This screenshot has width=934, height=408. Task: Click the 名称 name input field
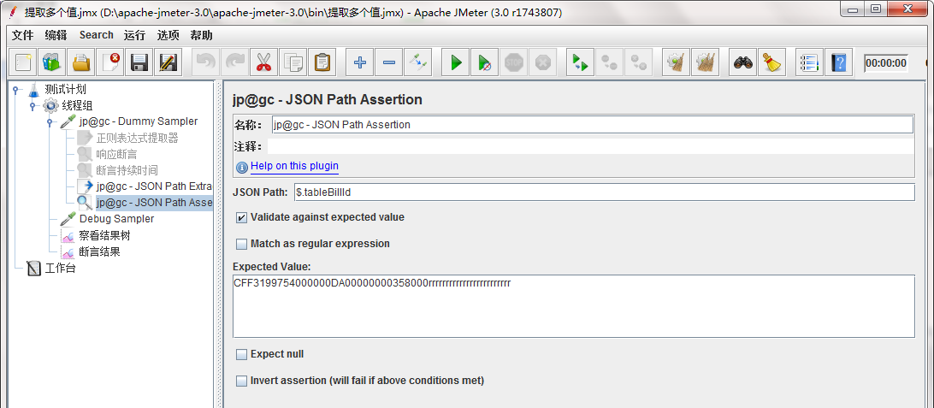click(592, 125)
